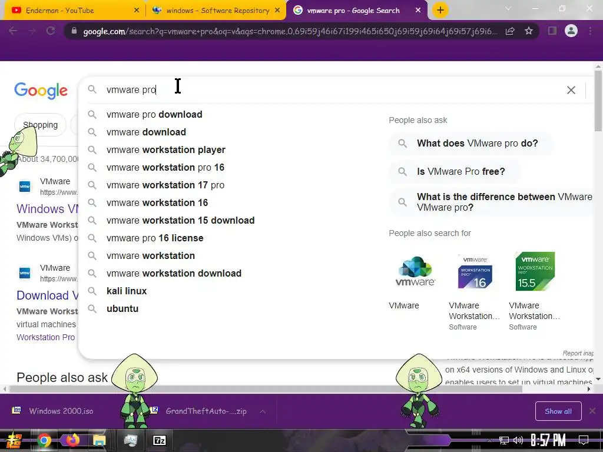Open File Explorer from the taskbar

tap(99, 440)
